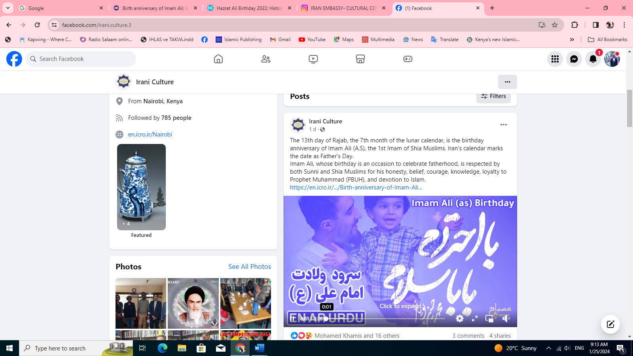Open Chrome extensions puzzle icon
The image size is (633, 356).
click(x=574, y=25)
